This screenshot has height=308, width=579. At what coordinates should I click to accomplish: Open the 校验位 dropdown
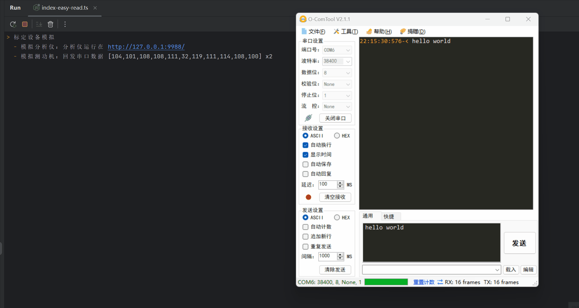point(337,84)
